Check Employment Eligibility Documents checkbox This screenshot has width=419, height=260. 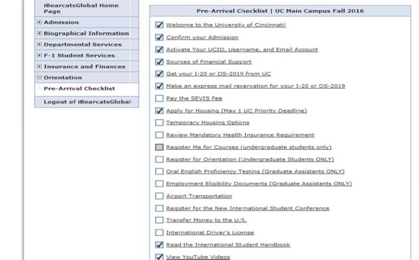[x=159, y=184]
